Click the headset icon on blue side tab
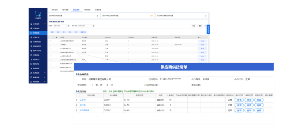 208,27
